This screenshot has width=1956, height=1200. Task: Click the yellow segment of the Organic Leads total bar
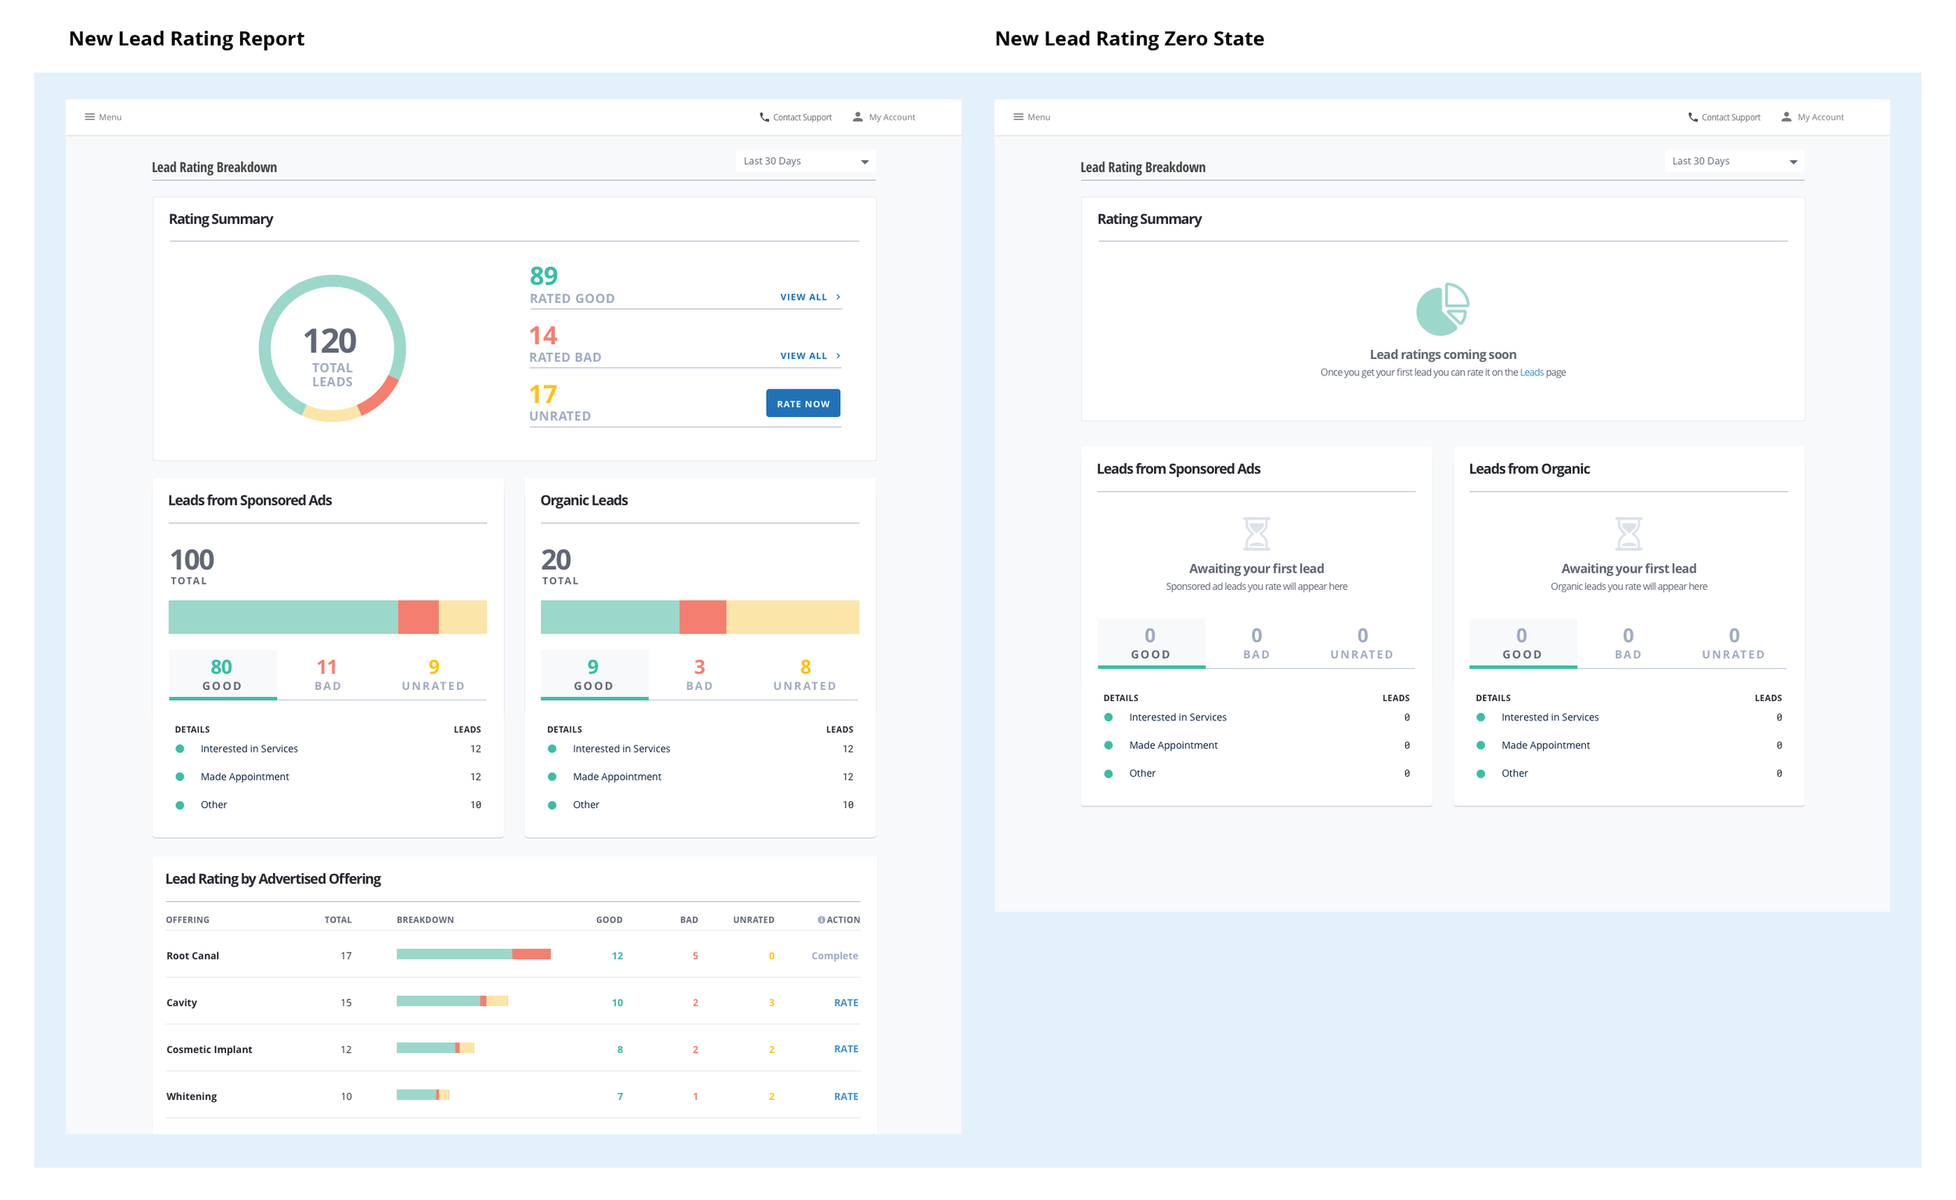tap(793, 616)
